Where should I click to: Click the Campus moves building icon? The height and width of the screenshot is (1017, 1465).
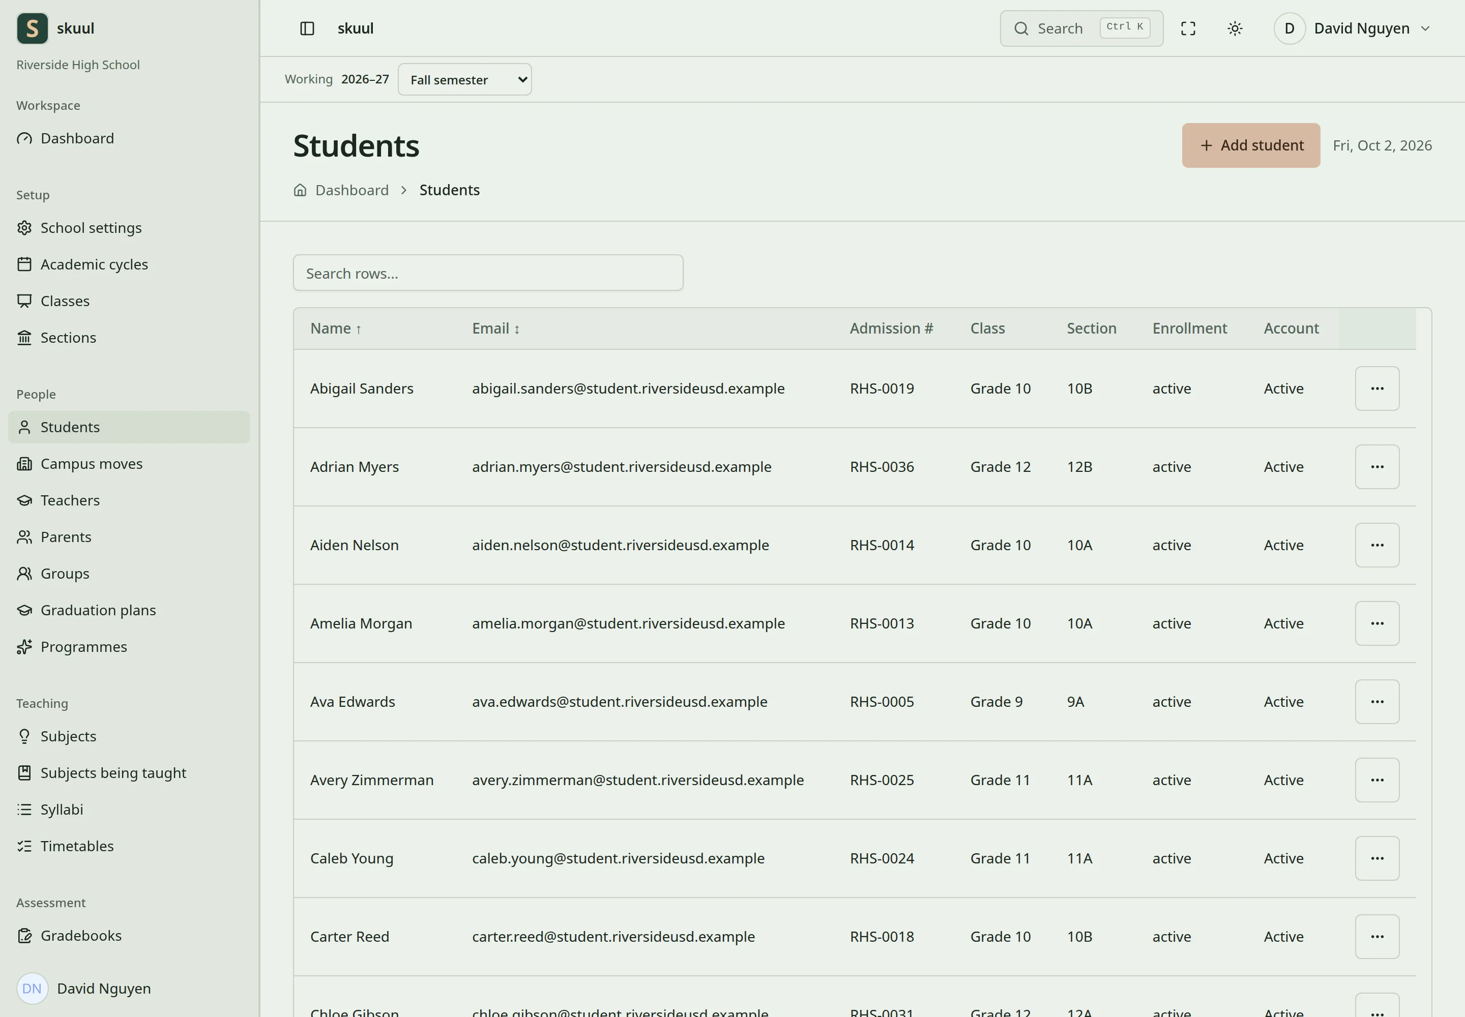click(x=24, y=464)
